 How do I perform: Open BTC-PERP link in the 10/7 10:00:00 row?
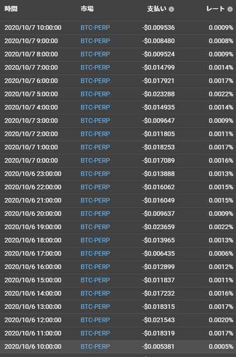tap(95, 28)
